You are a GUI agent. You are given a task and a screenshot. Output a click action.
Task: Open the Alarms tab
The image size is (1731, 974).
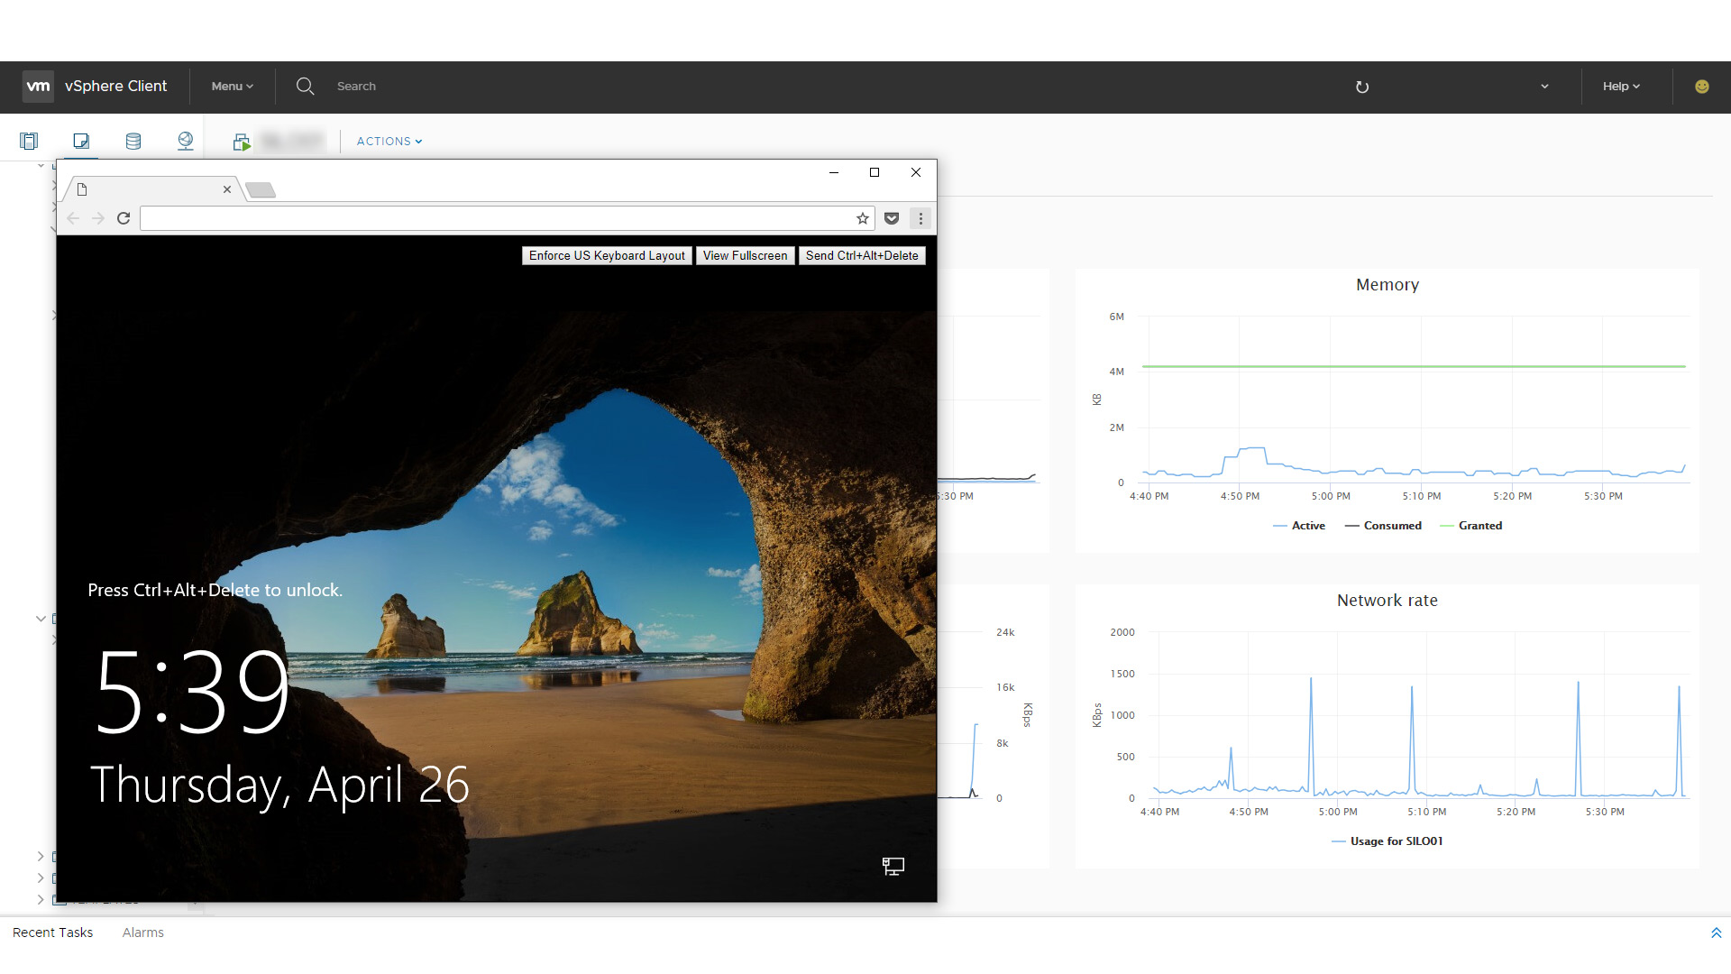point(143,933)
